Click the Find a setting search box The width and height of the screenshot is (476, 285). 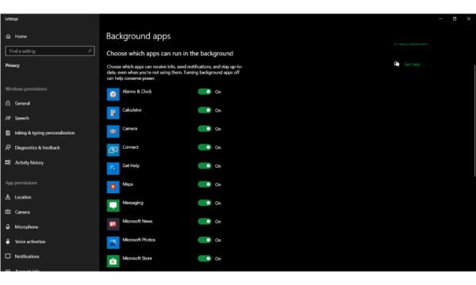[x=50, y=51]
